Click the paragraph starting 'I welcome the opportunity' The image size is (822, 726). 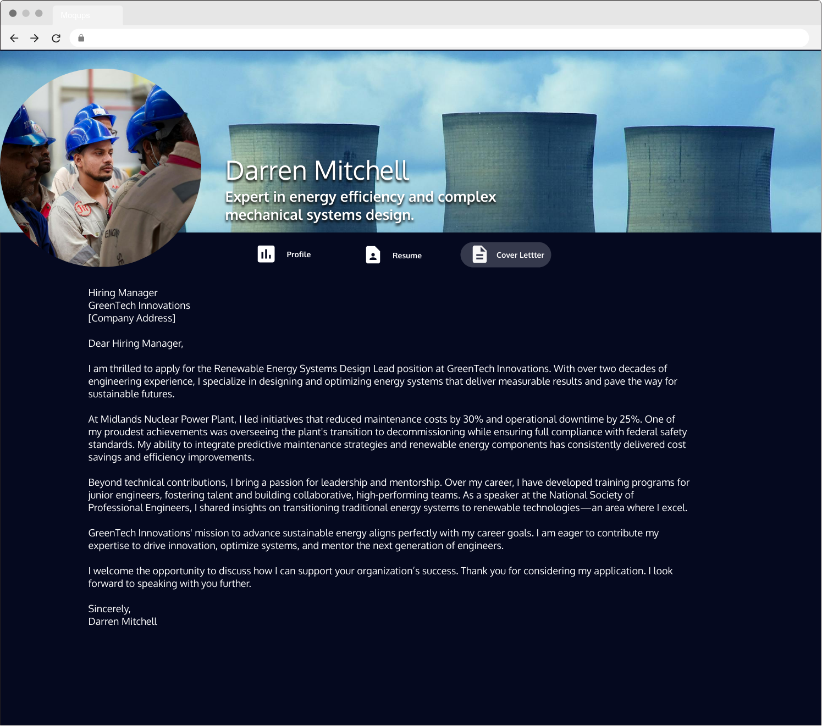(x=380, y=577)
